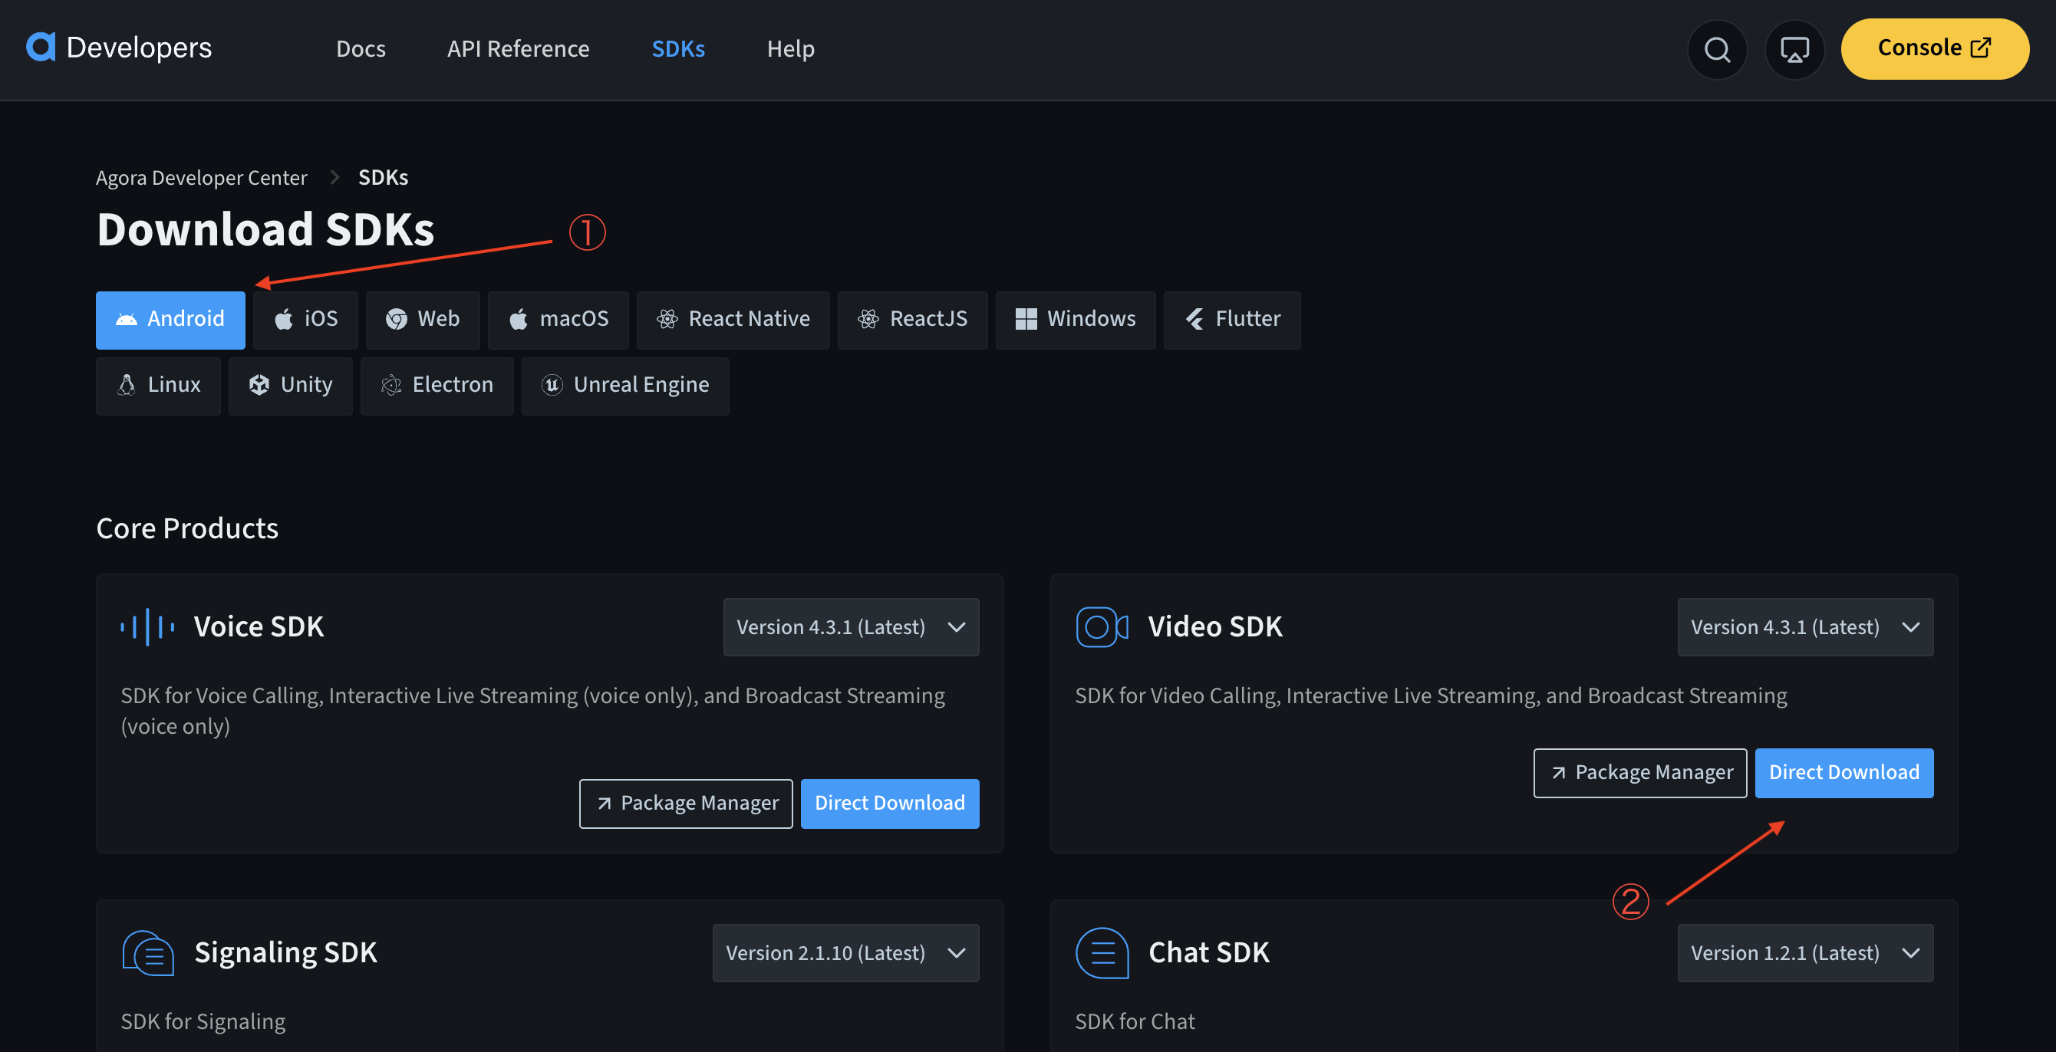Open Package Manager for Voice SDK
2056x1052 pixels.
pyautogui.click(x=686, y=803)
